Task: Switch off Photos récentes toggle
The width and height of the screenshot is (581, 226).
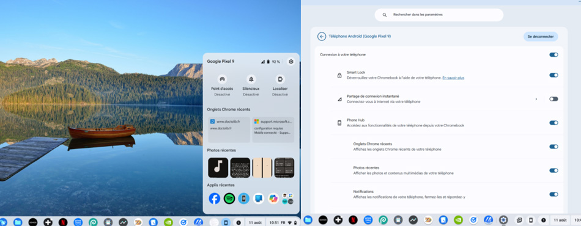Action: (553, 170)
